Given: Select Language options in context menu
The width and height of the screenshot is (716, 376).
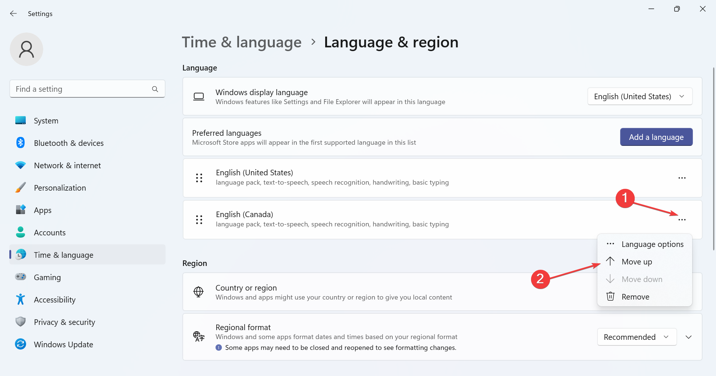Looking at the screenshot, I should [645, 244].
